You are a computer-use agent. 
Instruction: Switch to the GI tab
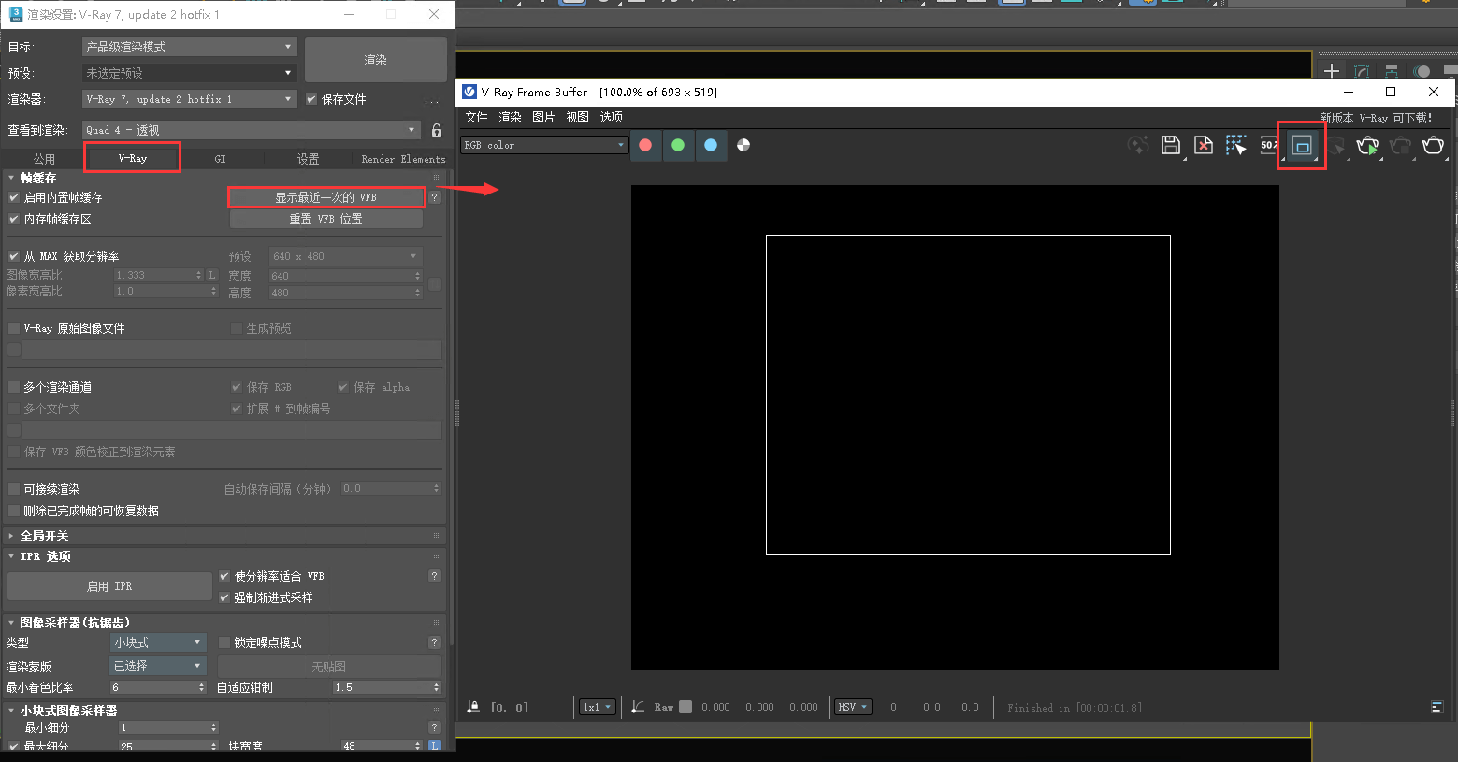pyautogui.click(x=220, y=159)
